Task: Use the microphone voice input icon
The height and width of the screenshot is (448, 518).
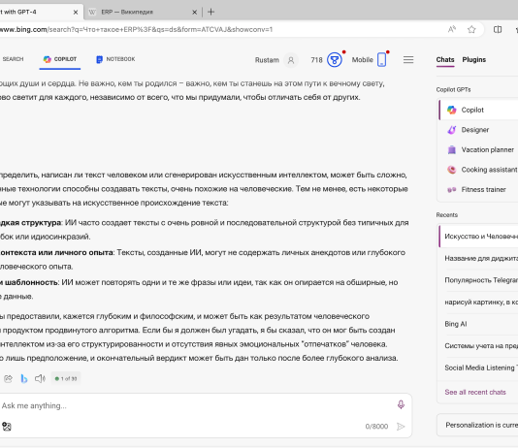Action: coord(401,404)
